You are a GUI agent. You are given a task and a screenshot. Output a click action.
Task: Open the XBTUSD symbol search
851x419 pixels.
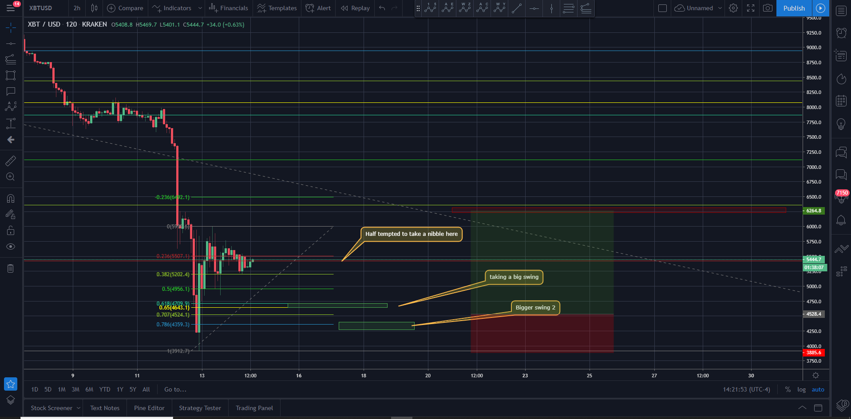tap(40, 8)
